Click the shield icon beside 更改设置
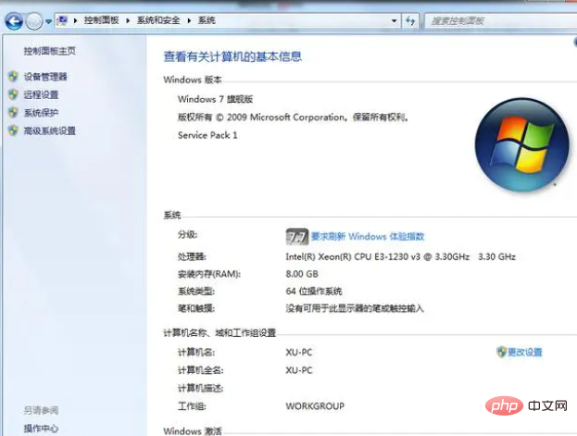 tap(502, 352)
